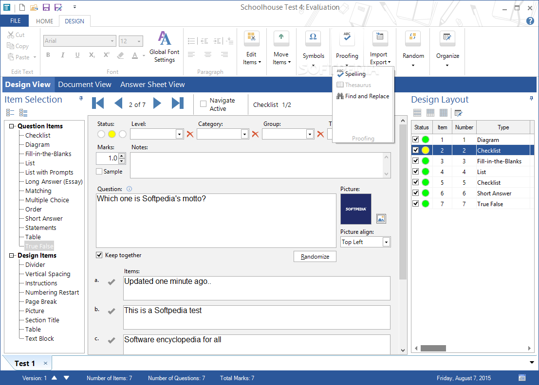Pin the Item Selection panel

pos(81,99)
